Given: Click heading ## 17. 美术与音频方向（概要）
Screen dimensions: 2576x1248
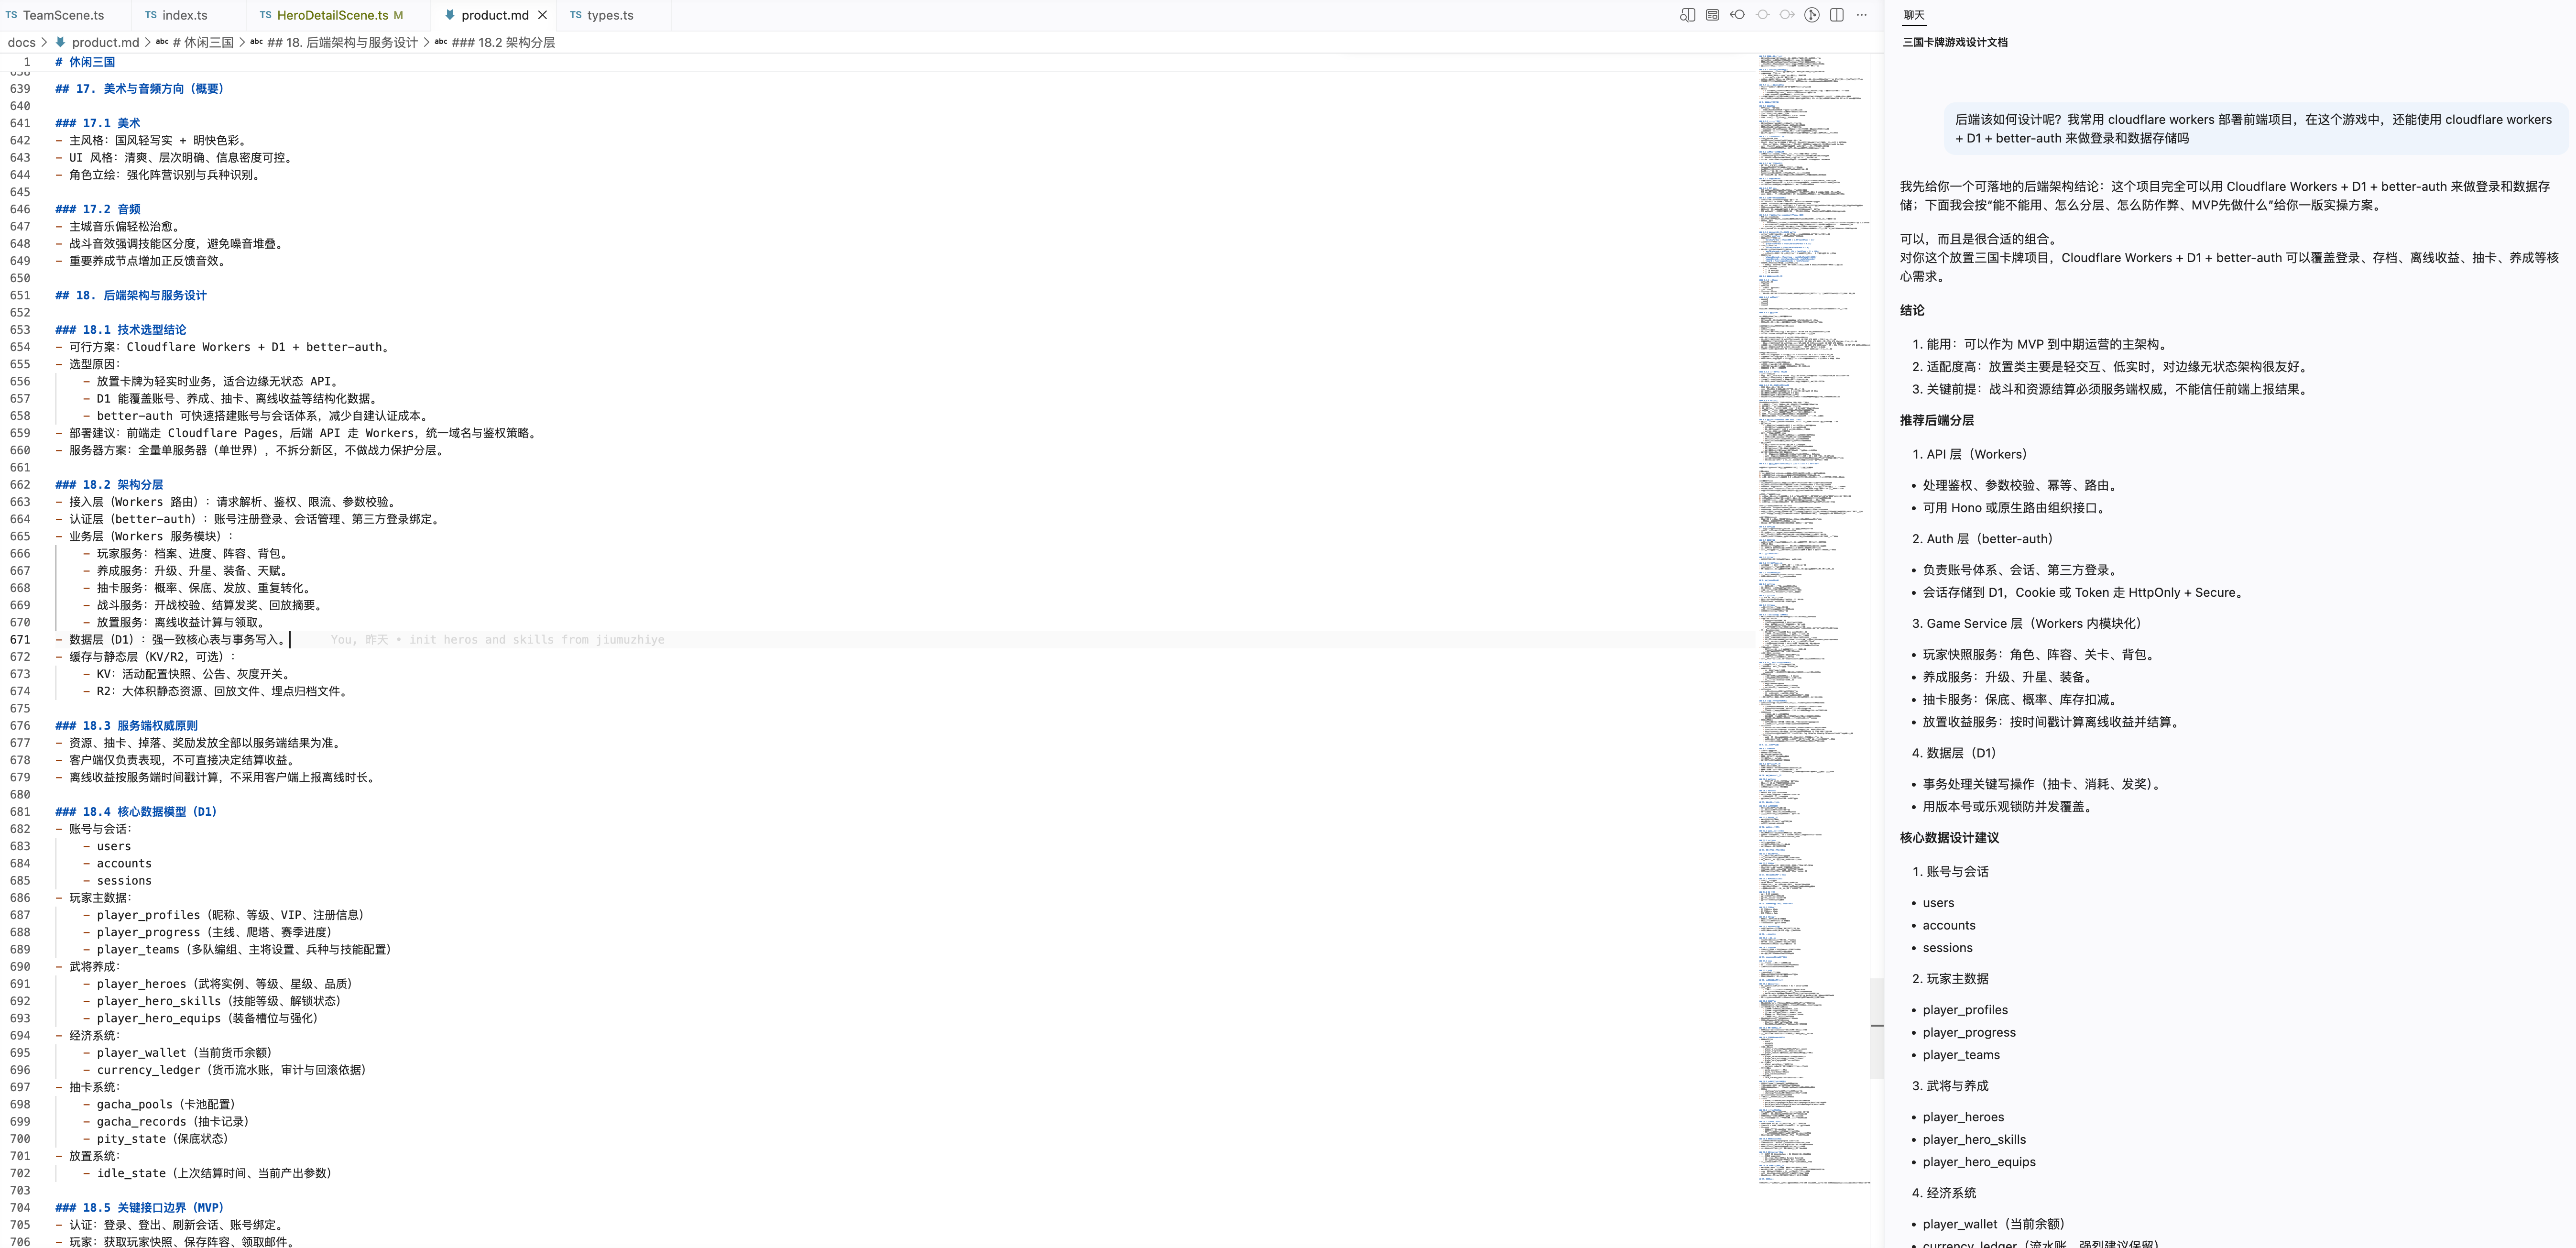Looking at the screenshot, I should tap(140, 89).
